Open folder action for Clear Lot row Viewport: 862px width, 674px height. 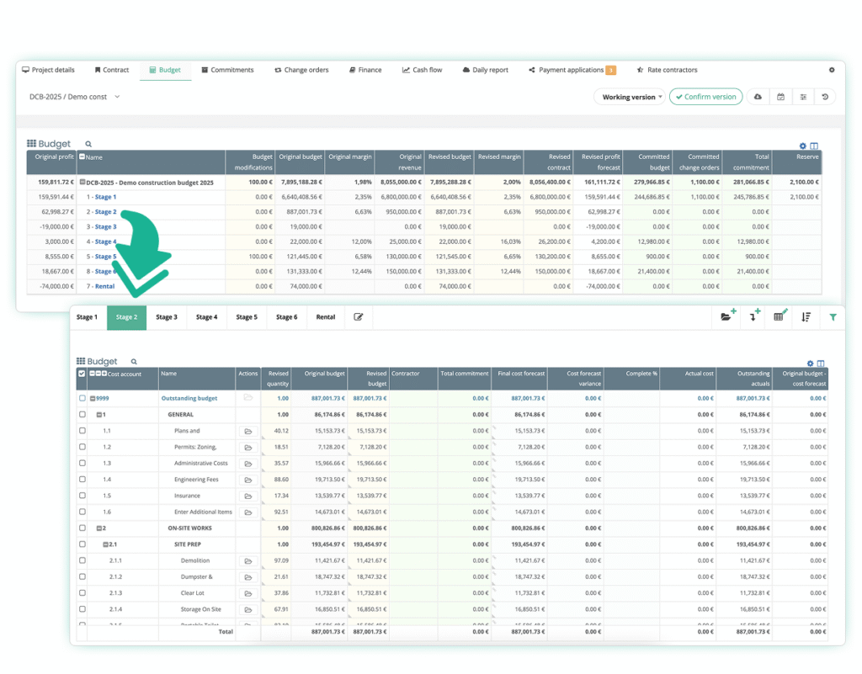click(x=248, y=593)
